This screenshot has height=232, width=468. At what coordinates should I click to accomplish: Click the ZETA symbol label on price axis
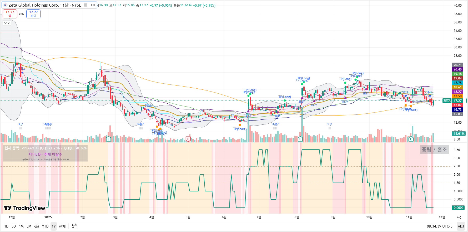tap(447, 101)
